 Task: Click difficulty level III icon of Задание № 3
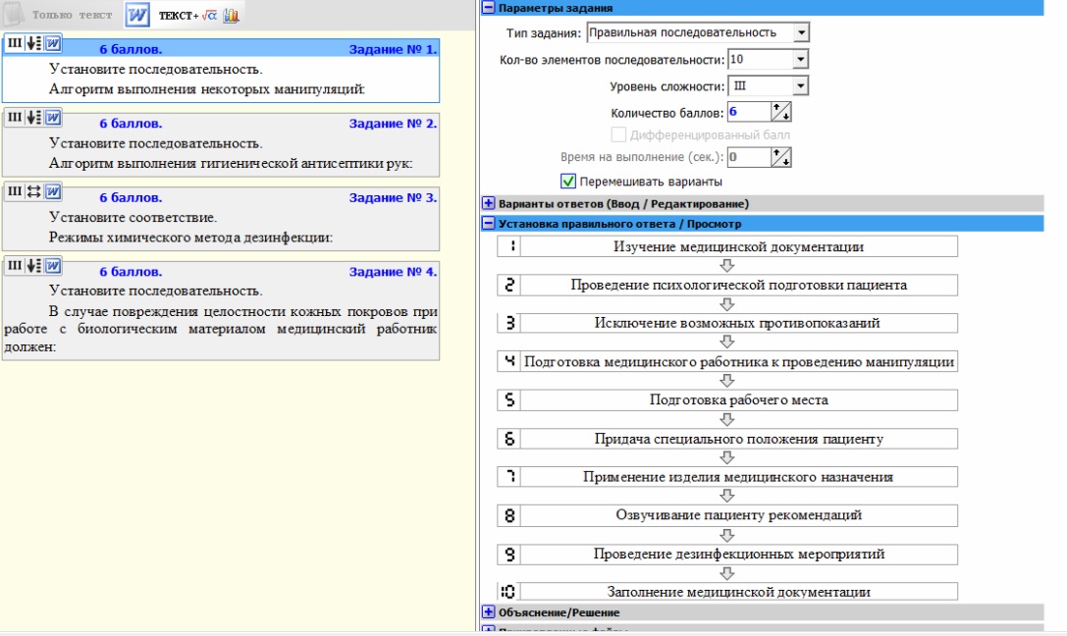click(15, 191)
